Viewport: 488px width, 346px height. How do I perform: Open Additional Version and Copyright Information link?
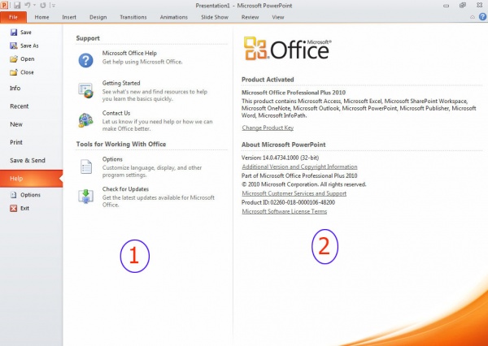(299, 167)
